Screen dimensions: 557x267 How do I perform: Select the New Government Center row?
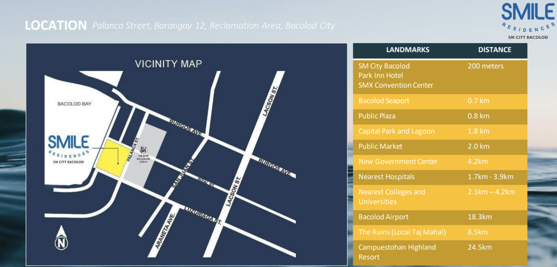click(x=440, y=162)
